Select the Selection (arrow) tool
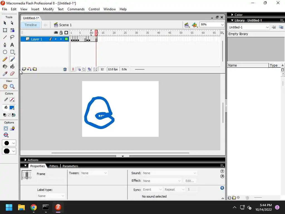 5,23
